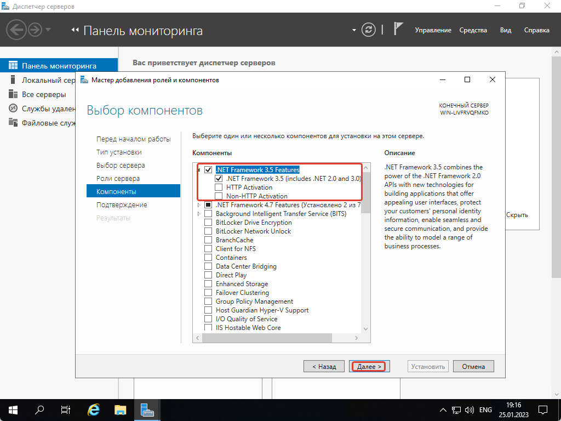Uncheck .NET Framework 3.5 (includes .NET 2.0 and 3.0)
The height and width of the screenshot is (421, 561).
pyautogui.click(x=219, y=178)
